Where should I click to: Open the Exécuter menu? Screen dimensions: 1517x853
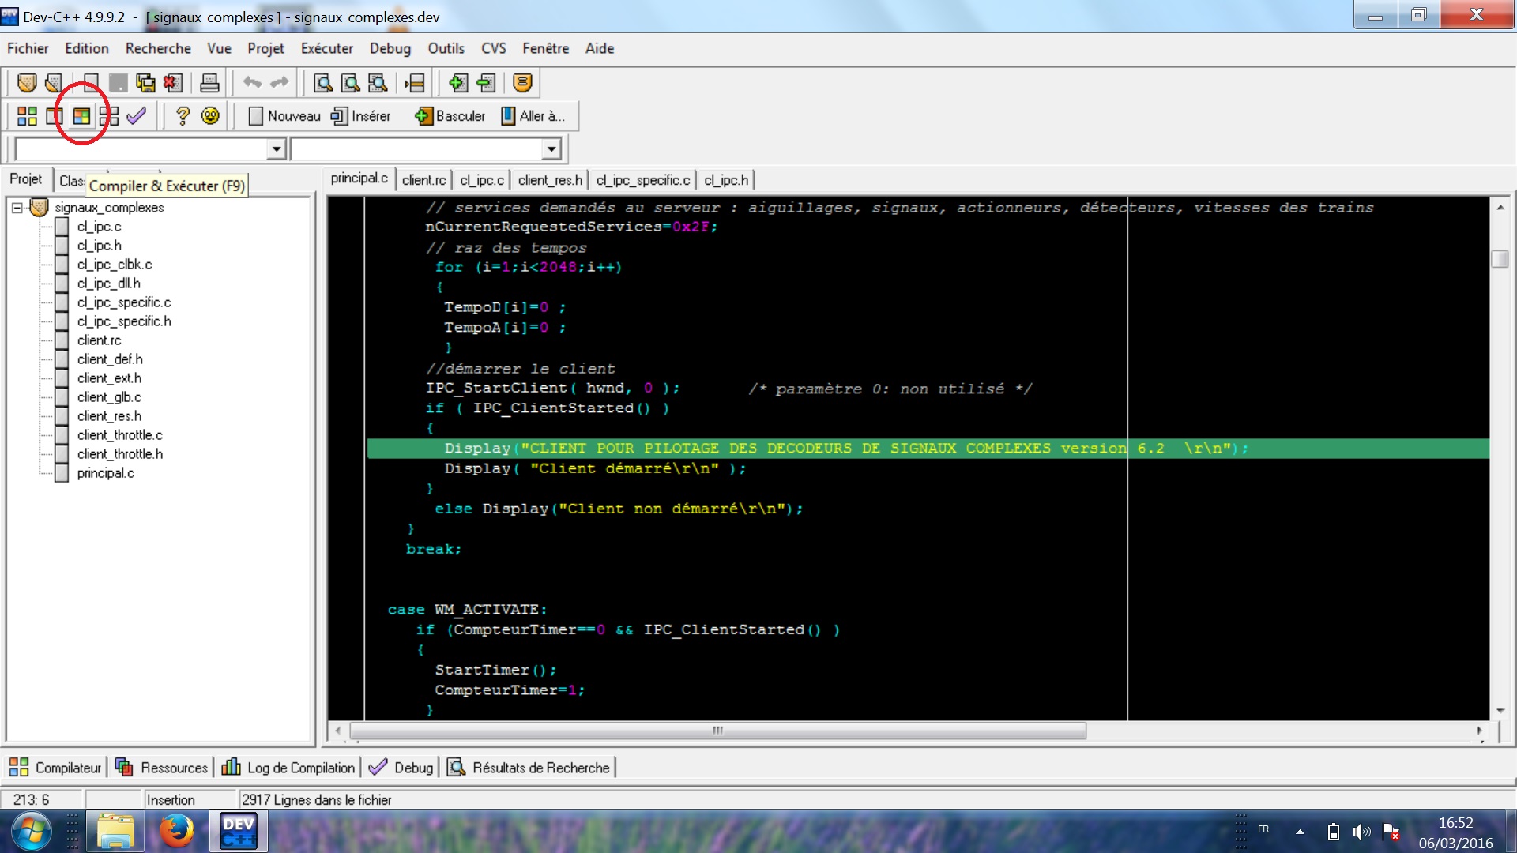point(327,48)
